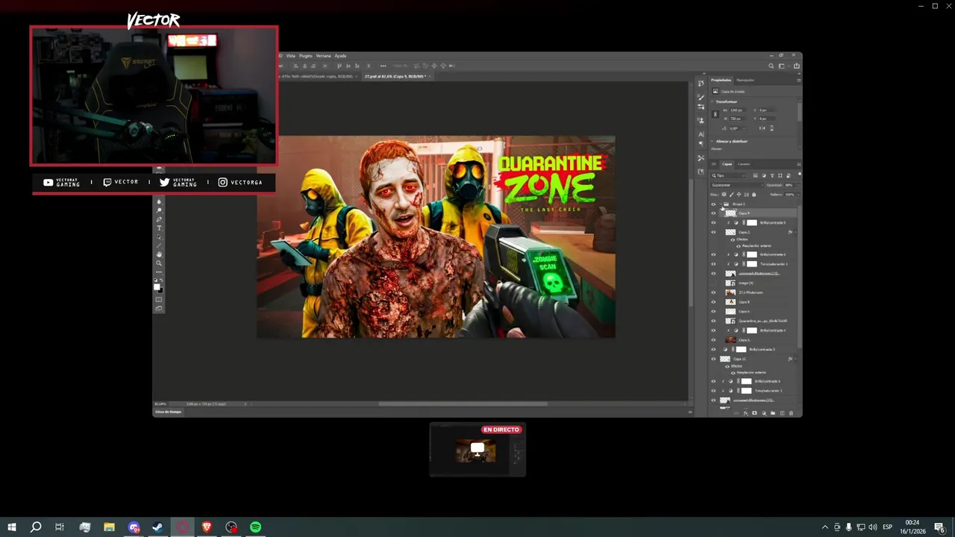The width and height of the screenshot is (955, 537).
Task: Select the Path Selection arrow tool
Action: (159, 237)
